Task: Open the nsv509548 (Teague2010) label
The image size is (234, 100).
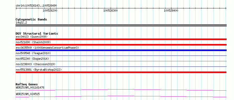Action: click(x=33, y=53)
